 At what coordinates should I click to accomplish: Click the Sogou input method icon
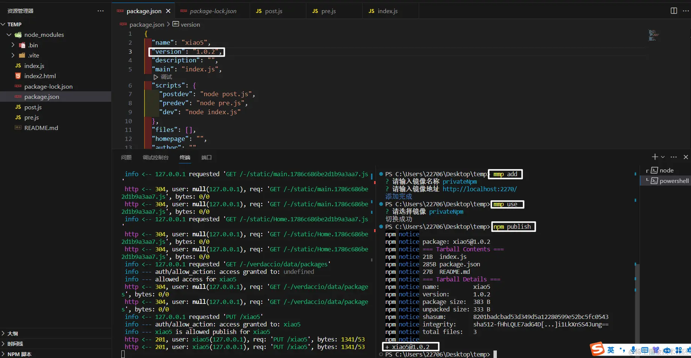click(x=597, y=349)
